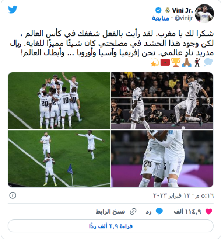221x239 pixels.
Task: Reply using the speech bubble icon
Action: tap(159, 211)
